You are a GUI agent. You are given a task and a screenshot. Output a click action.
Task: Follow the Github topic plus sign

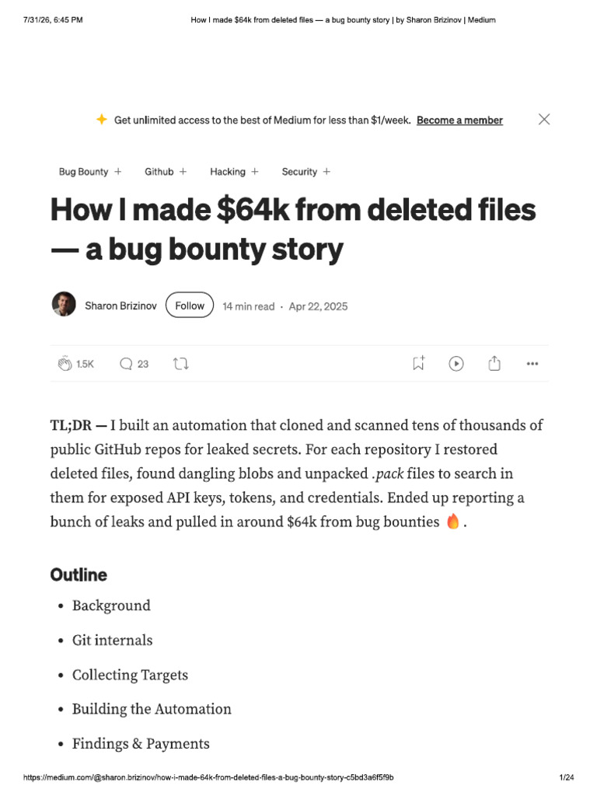[183, 172]
